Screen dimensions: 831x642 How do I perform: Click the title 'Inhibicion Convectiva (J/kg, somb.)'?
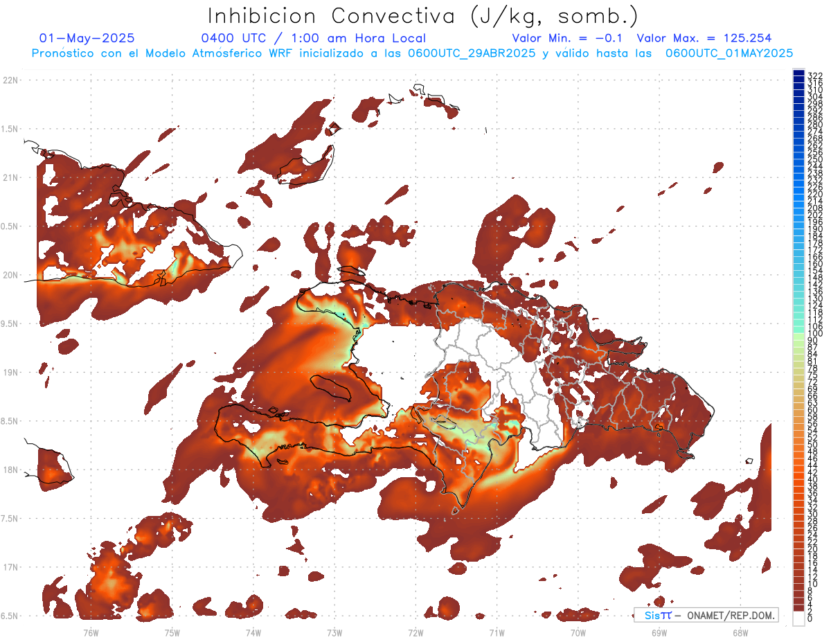(x=422, y=16)
